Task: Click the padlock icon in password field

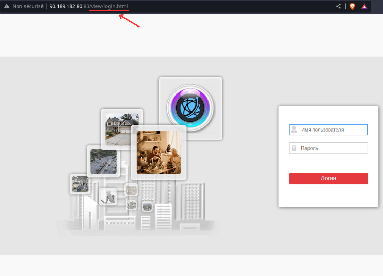Action: click(x=293, y=148)
